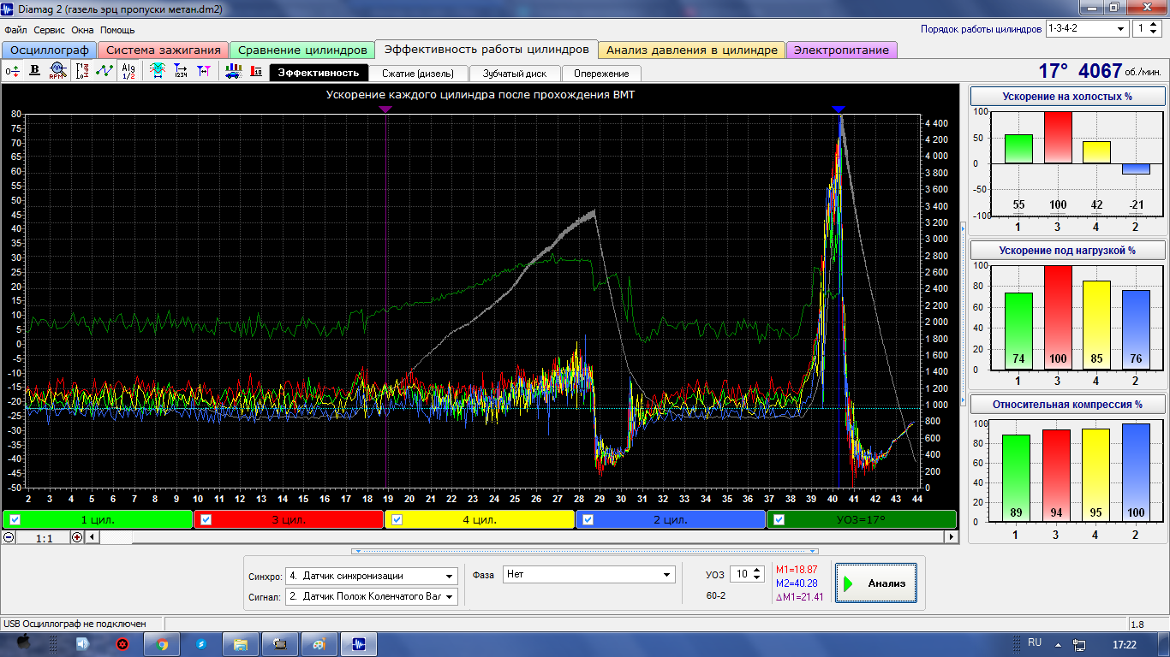Click the network tray icon beside the clock
This screenshot has height=657, width=1170.
click(1080, 643)
